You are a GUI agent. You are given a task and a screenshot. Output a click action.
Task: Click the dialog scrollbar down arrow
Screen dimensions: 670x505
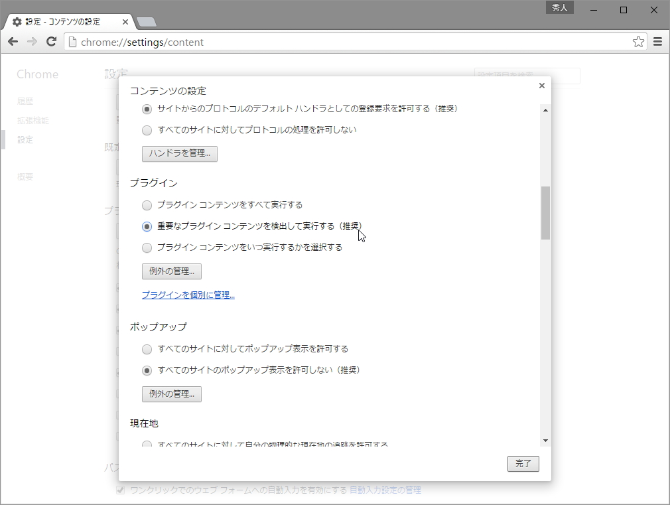(x=545, y=440)
